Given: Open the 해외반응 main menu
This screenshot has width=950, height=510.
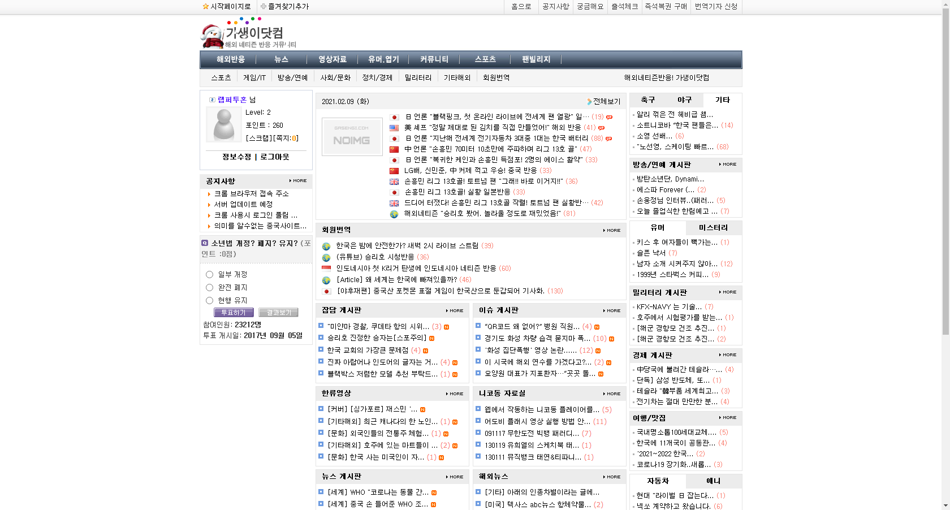Looking at the screenshot, I should click(231, 59).
